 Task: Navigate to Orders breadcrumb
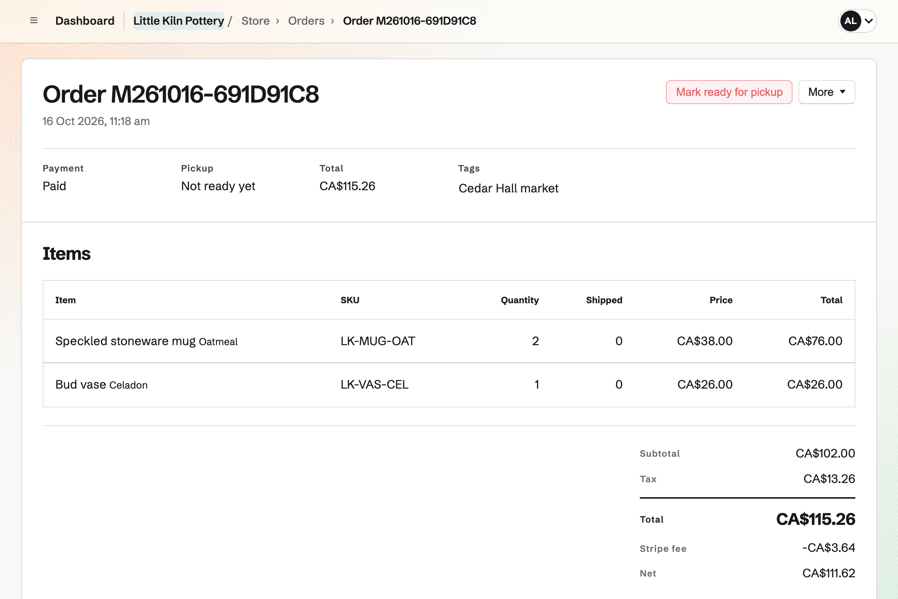(306, 21)
